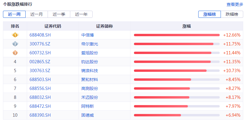Click stock code 300763.SZ
Screen dimensions: 245x122
[40, 71]
